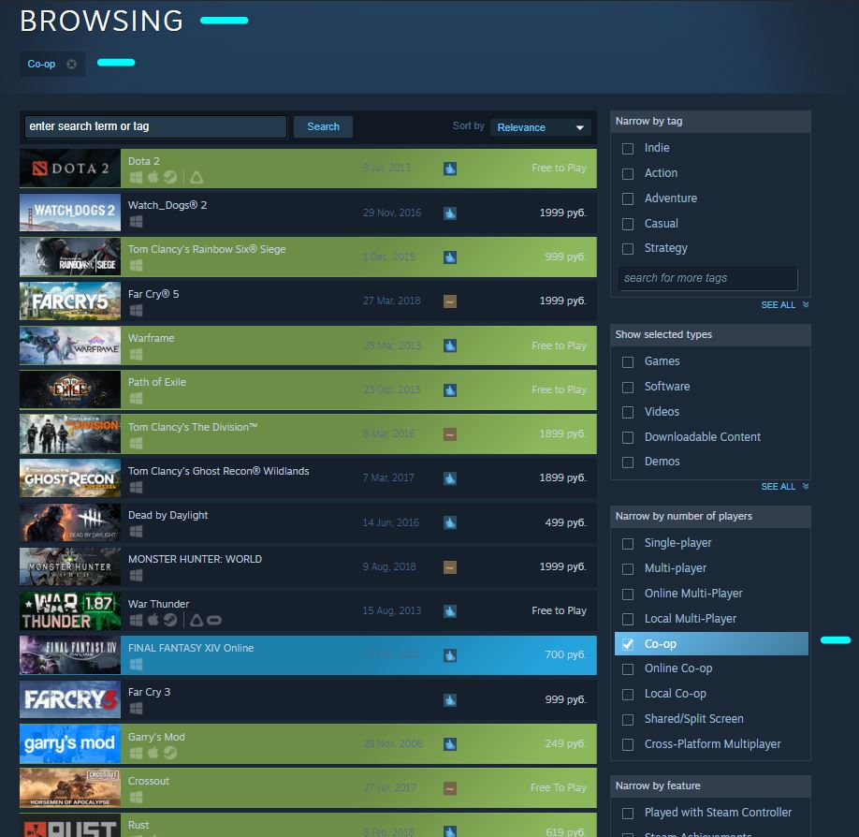Click the SteamOS icon under Dota 2

point(170,177)
